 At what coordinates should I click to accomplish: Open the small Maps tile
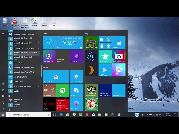109,46
